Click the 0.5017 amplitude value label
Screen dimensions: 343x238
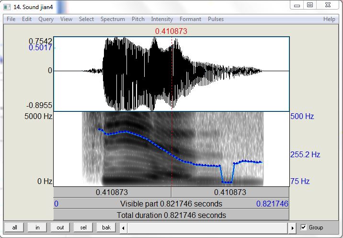(40, 47)
